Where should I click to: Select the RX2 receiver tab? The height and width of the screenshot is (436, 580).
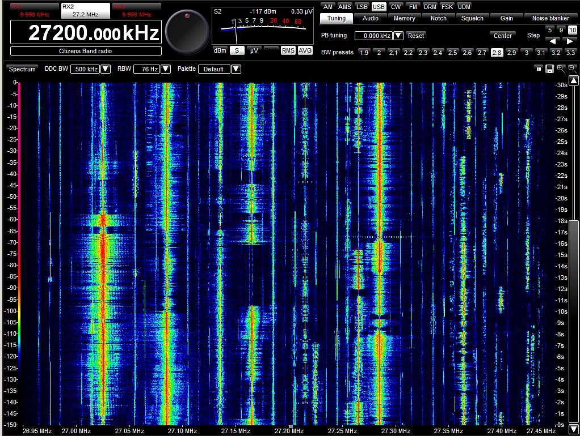(86, 10)
